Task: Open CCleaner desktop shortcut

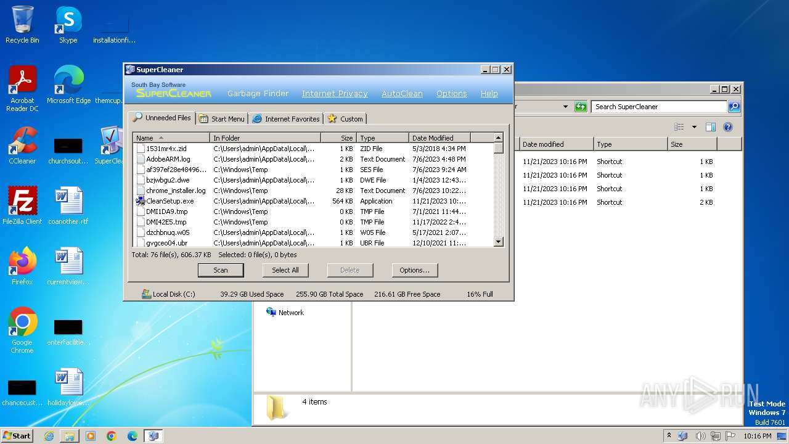Action: [x=22, y=146]
